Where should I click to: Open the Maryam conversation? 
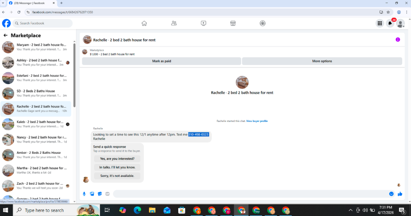click(36, 47)
